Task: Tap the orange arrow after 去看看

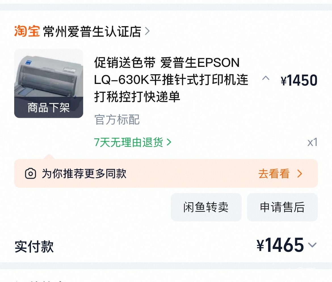Action: click(300, 174)
